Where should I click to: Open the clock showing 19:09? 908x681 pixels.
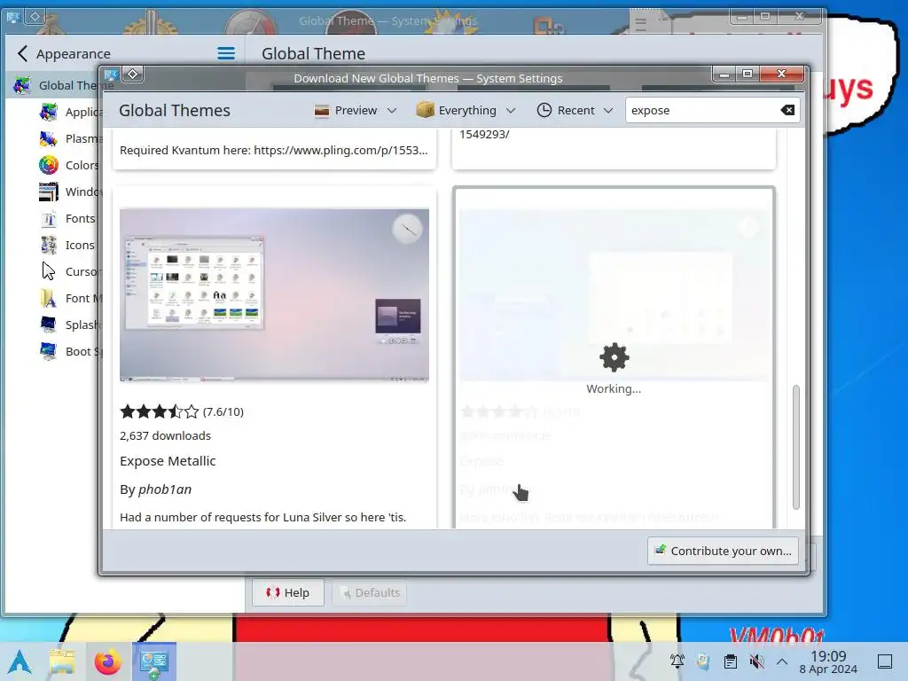[828, 661]
